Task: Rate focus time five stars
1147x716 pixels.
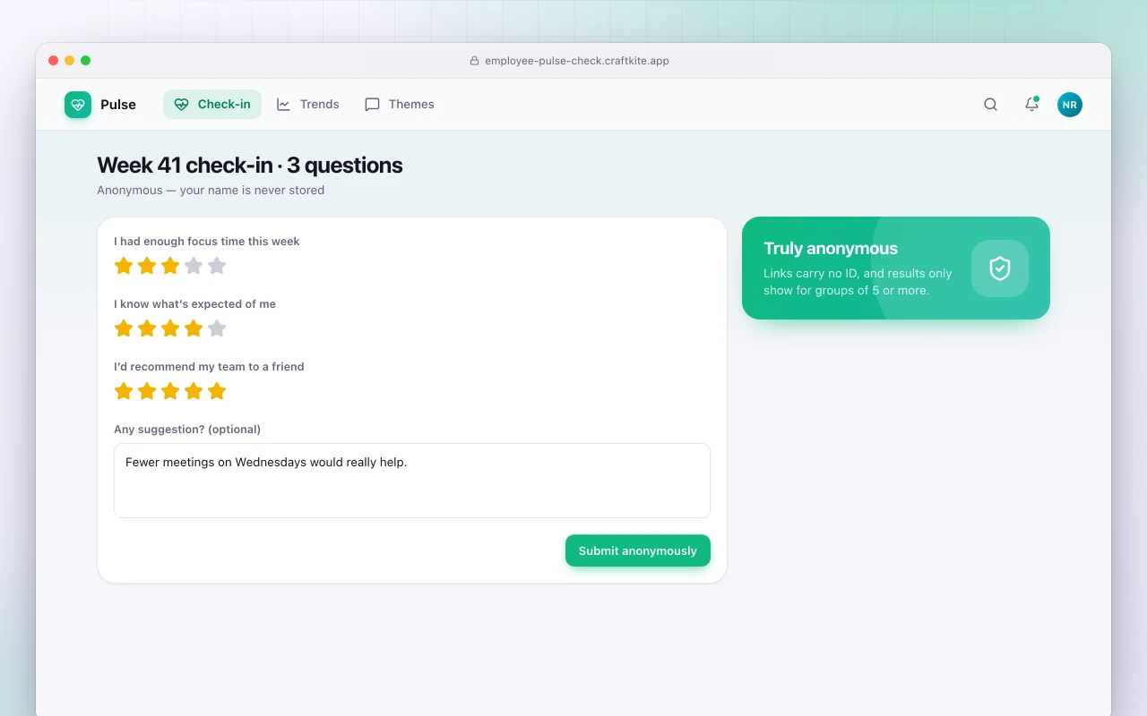Action: point(217,266)
